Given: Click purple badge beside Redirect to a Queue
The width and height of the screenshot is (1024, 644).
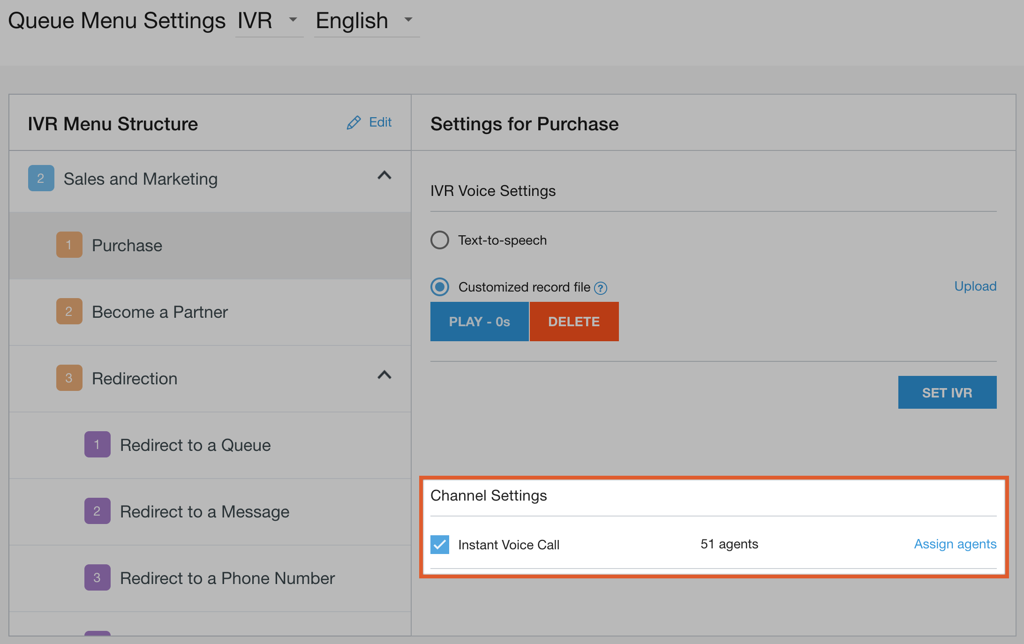Looking at the screenshot, I should 97,444.
